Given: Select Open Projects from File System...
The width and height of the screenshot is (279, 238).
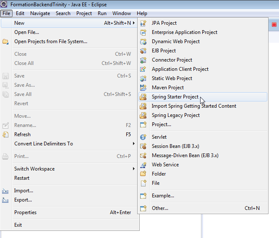Looking at the screenshot, I should point(69,41).
